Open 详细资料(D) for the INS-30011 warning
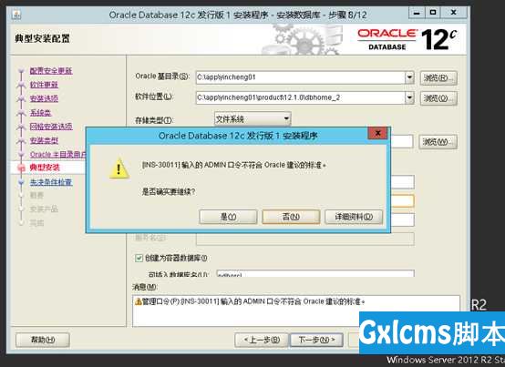Screen dimensions: 505x367 pos(354,217)
